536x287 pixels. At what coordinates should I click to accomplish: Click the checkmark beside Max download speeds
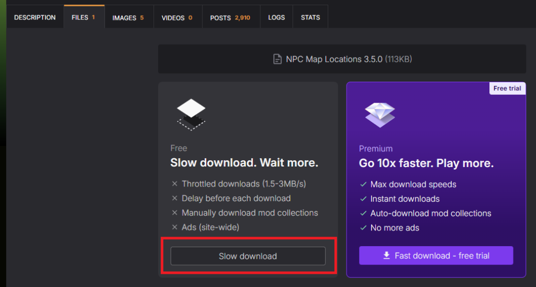click(363, 184)
